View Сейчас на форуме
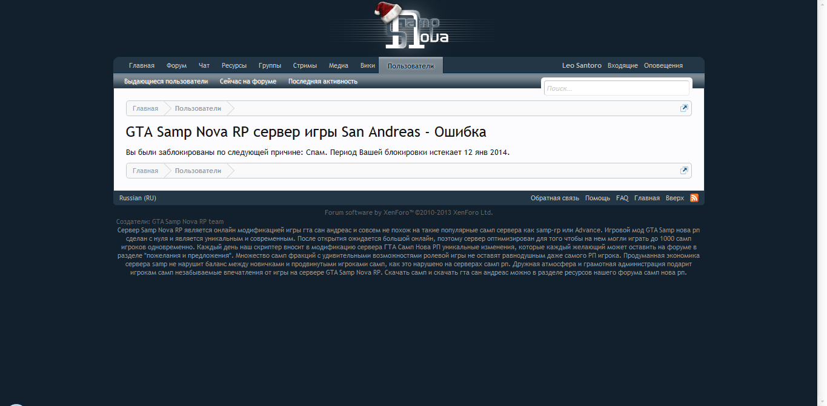This screenshot has width=827, height=406. [x=248, y=81]
